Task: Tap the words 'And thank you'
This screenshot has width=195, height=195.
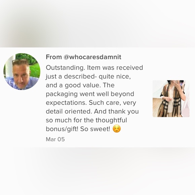Action: point(116,112)
